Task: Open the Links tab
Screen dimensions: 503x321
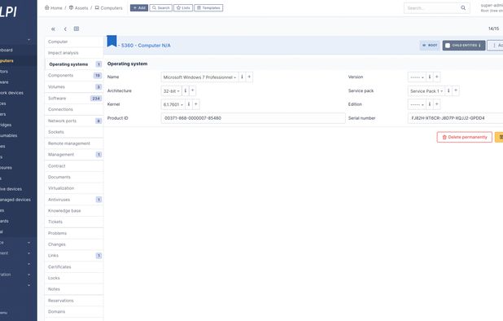Action: click(x=74, y=256)
